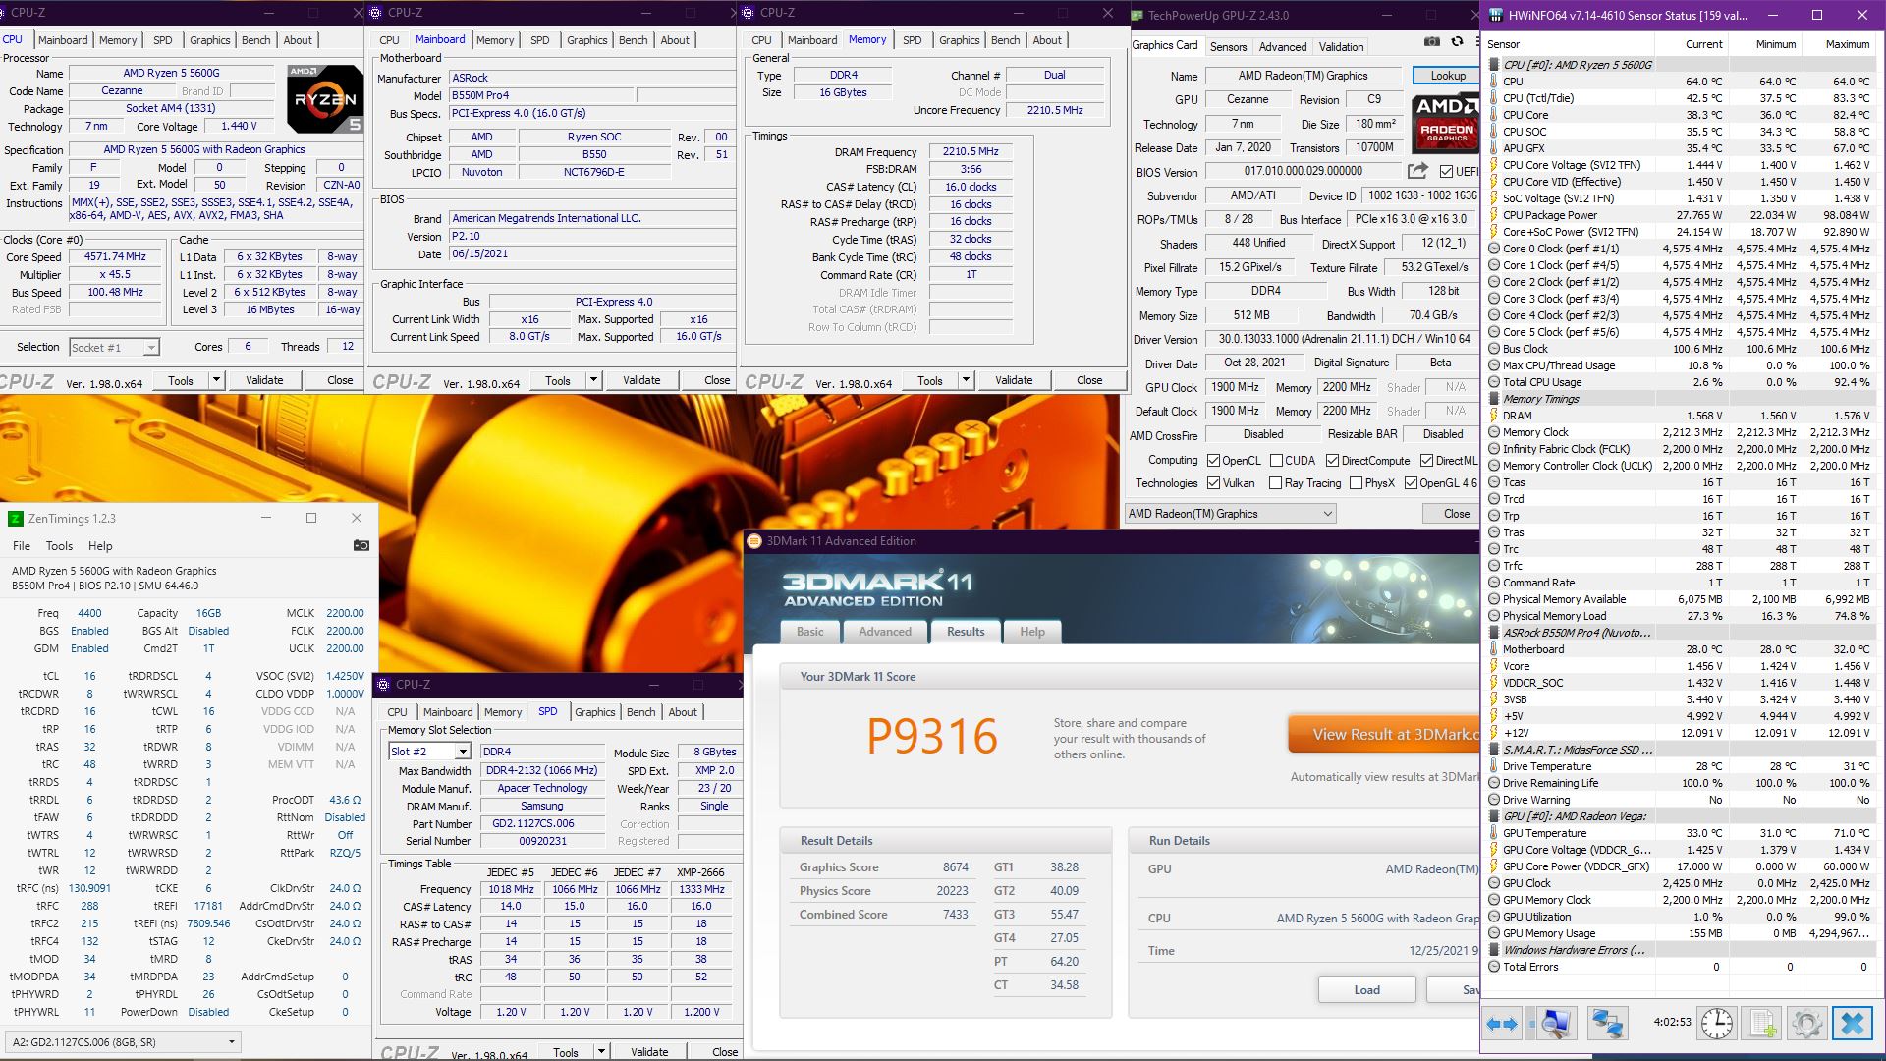Screen dimensions: 1886x1061
Task: Toggle the CUDA checkbox
Action: point(1276,460)
